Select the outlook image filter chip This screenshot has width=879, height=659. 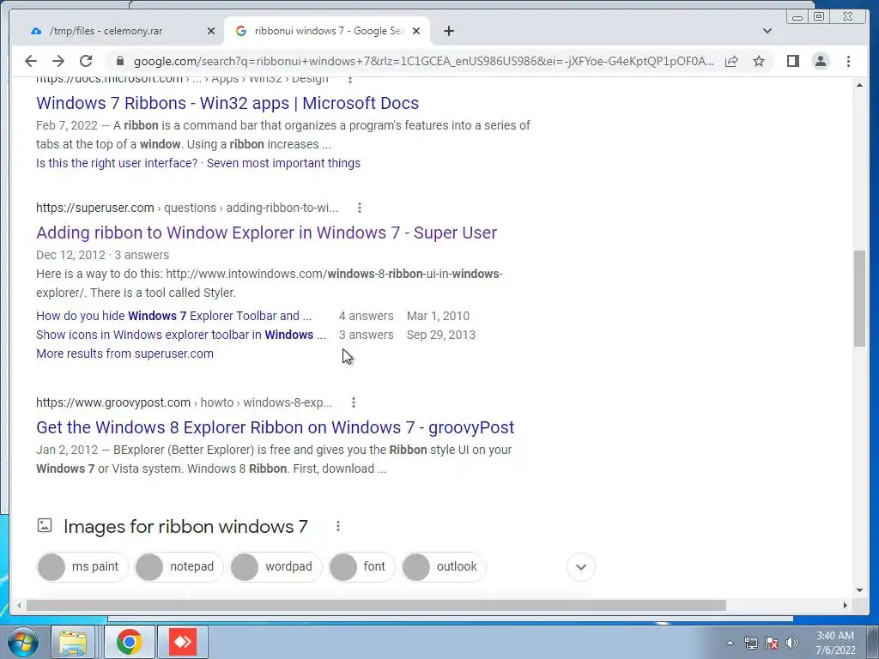[x=444, y=567]
